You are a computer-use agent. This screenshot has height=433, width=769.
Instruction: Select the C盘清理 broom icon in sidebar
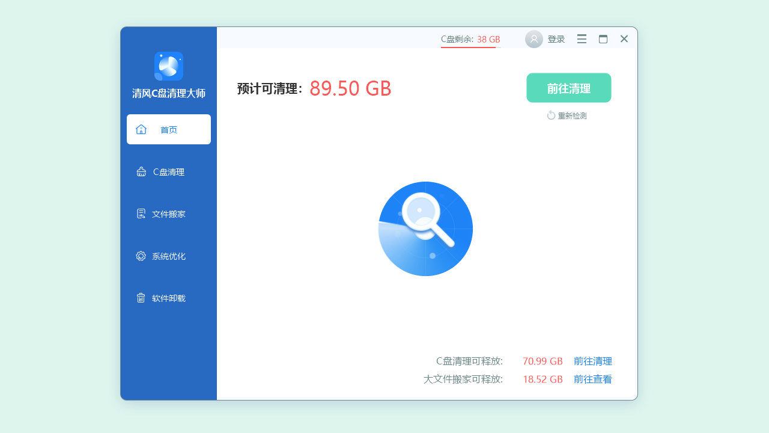point(141,171)
